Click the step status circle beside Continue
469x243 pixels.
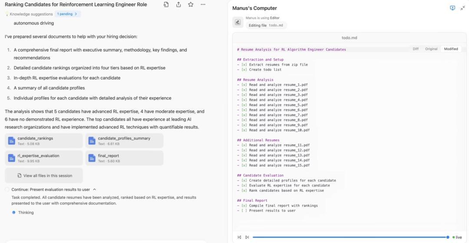click(x=7, y=190)
